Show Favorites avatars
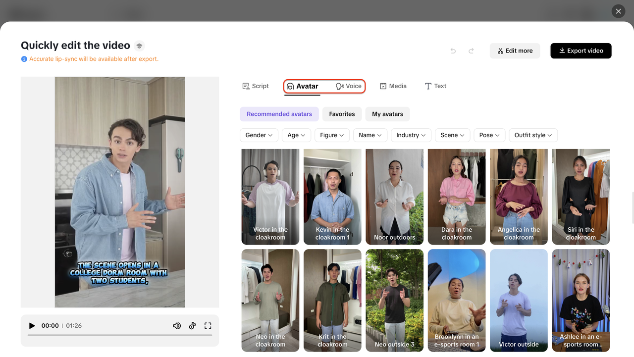The width and height of the screenshot is (634, 357). (342, 114)
